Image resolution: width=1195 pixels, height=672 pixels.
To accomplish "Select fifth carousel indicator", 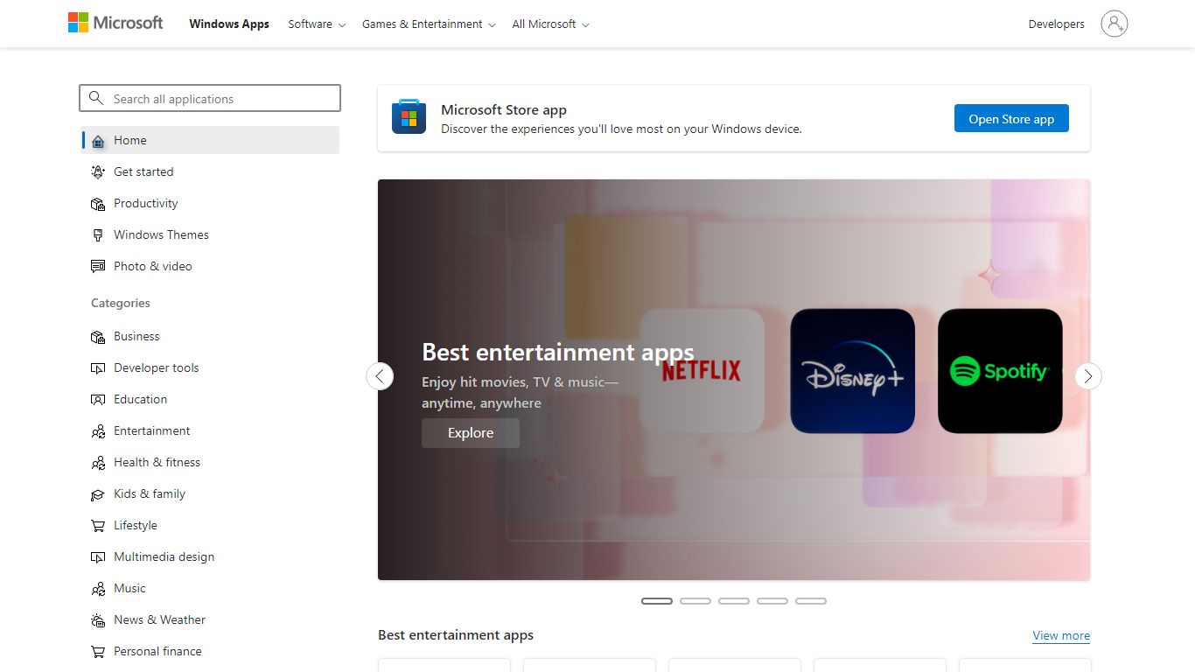I will [811, 601].
